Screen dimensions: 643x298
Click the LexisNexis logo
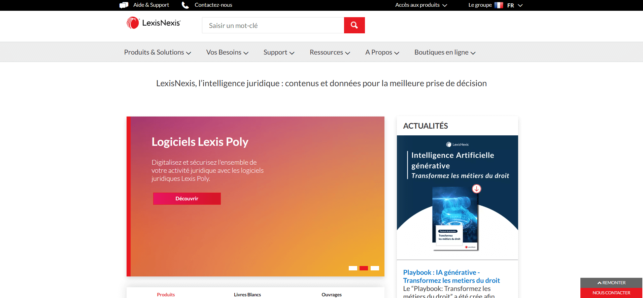(x=154, y=23)
